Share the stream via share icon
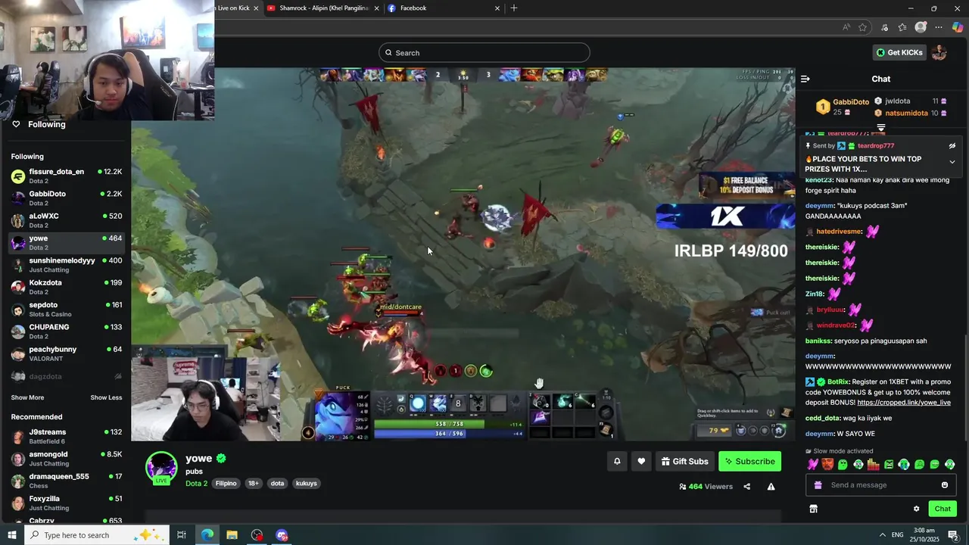This screenshot has height=545, width=969. (746, 487)
